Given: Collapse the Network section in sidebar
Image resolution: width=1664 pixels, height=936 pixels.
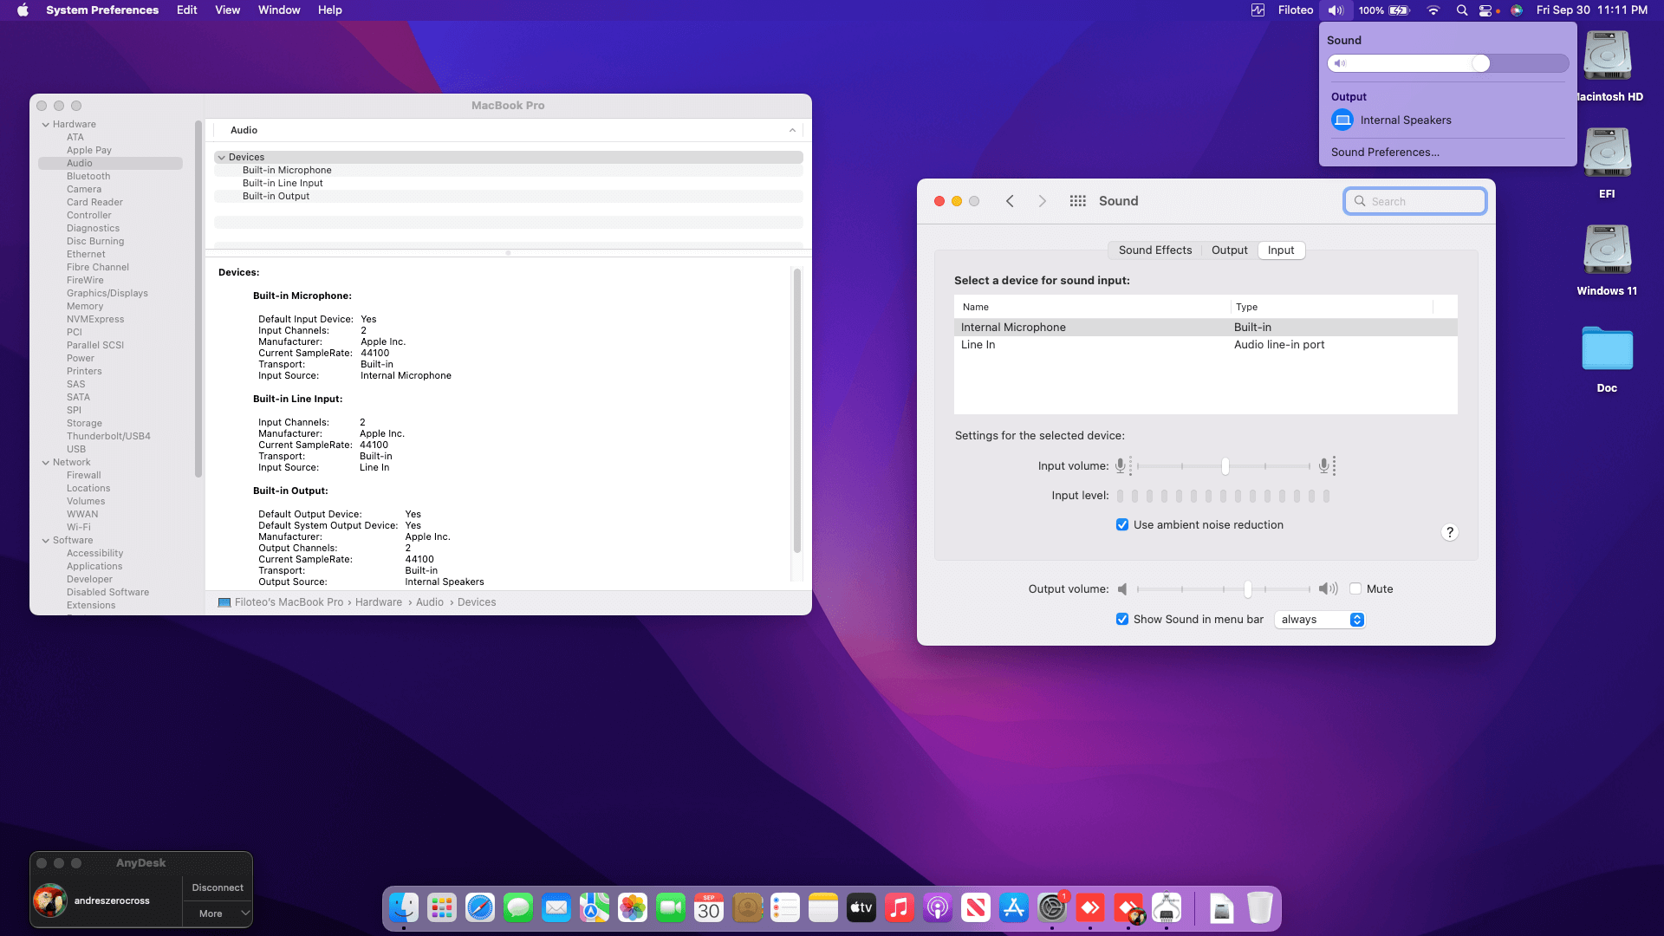Looking at the screenshot, I should point(46,463).
